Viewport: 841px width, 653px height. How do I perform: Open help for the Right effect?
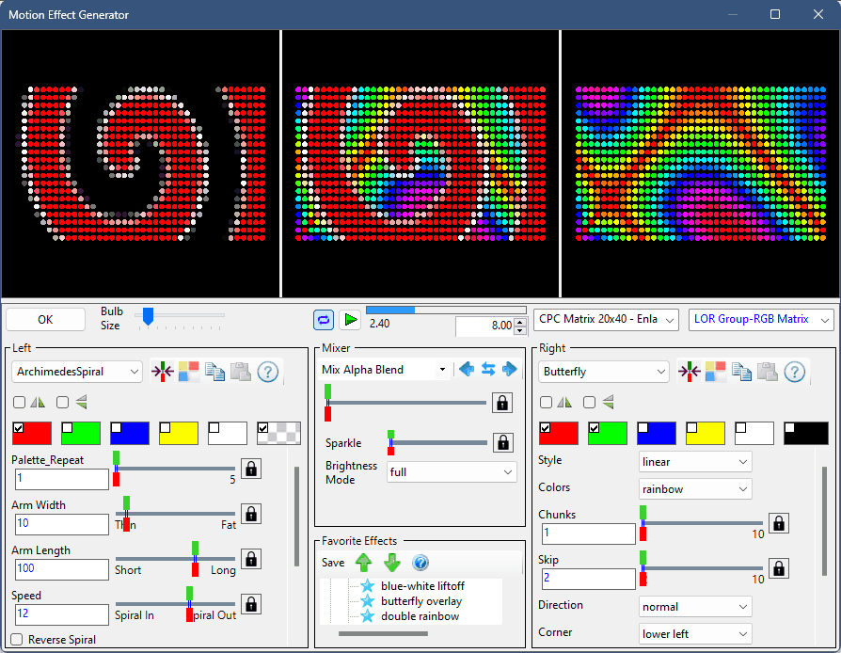pos(794,372)
